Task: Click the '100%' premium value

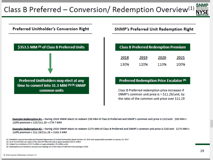Action: point(180,64)
